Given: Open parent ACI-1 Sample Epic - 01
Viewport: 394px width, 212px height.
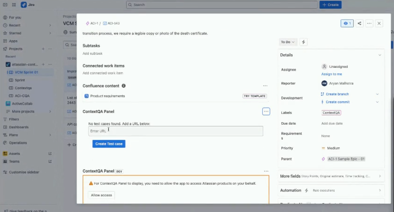Looking at the screenshot, I should 346,159.
